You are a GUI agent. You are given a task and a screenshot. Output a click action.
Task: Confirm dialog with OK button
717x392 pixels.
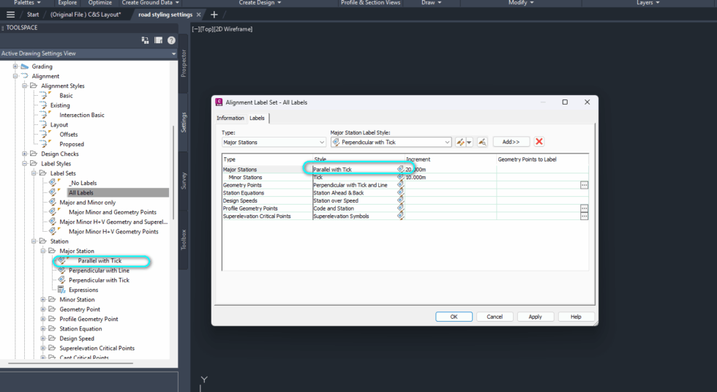pyautogui.click(x=454, y=317)
